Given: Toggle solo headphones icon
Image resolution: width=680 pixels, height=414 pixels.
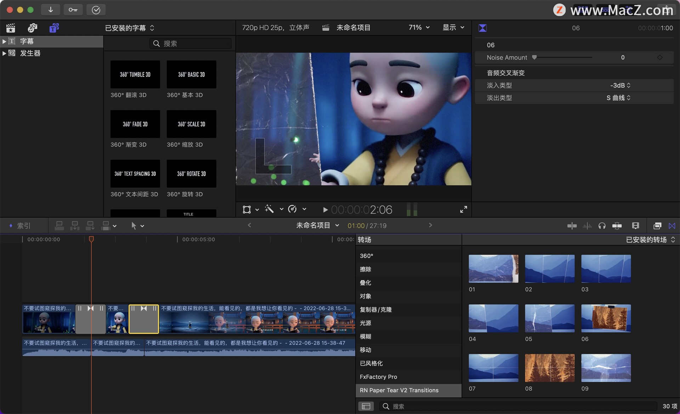Looking at the screenshot, I should click(x=602, y=226).
